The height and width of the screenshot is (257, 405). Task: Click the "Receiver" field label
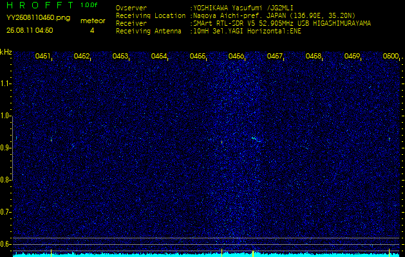131,24
